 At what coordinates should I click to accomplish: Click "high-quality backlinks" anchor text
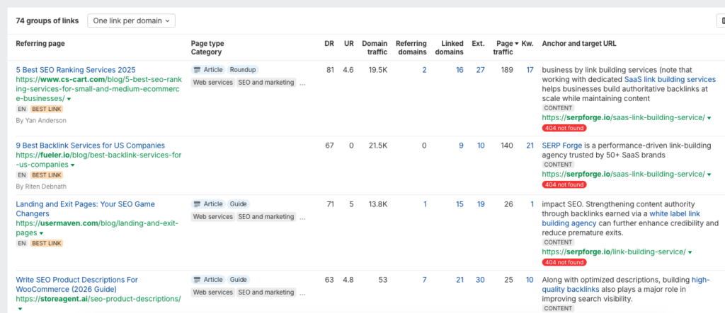point(626,284)
